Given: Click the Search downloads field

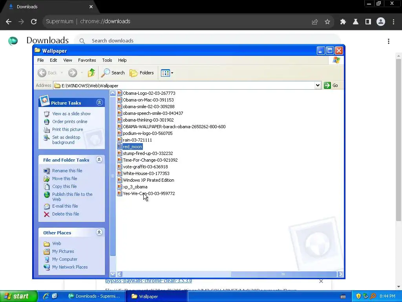Looking at the screenshot, I should [x=208, y=41].
